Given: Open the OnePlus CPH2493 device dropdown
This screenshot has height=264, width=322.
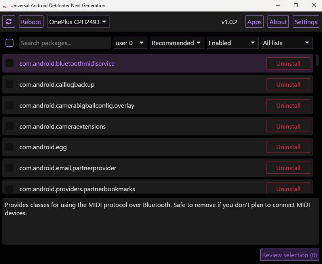Looking at the screenshot, I should [77, 22].
